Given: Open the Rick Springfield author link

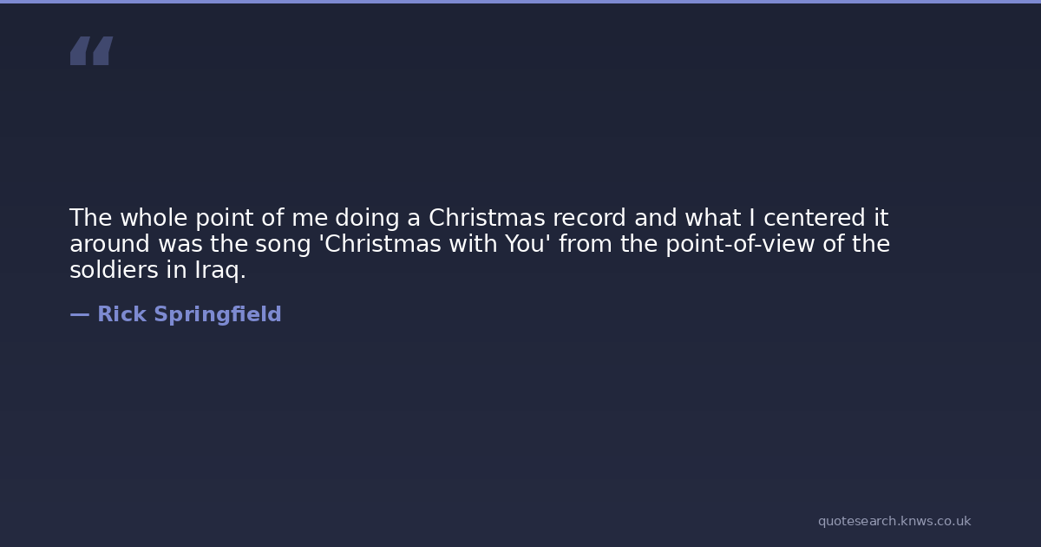Looking at the screenshot, I should click(x=189, y=314).
